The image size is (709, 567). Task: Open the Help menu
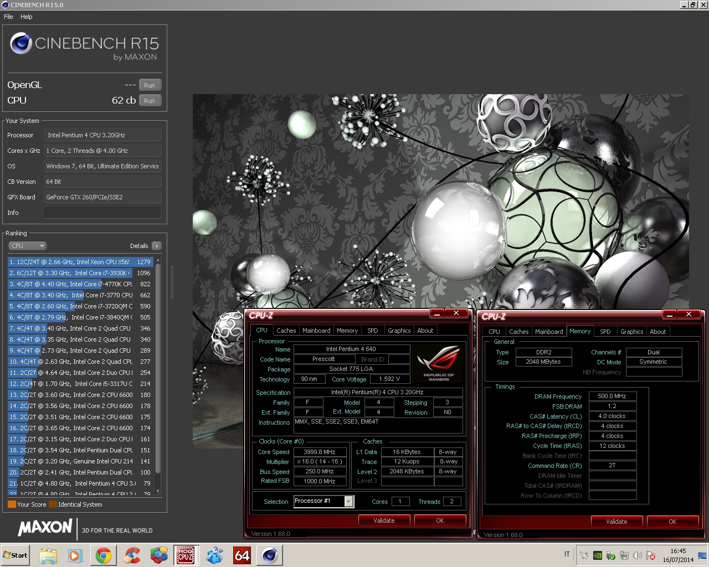point(27,17)
